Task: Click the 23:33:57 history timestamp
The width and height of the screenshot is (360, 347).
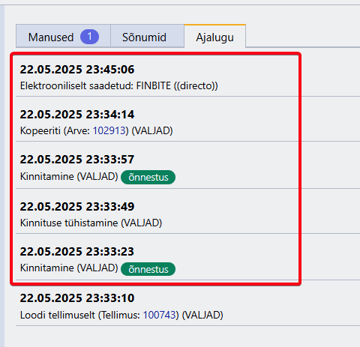Action: [x=77, y=160]
